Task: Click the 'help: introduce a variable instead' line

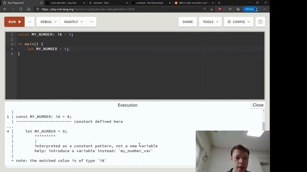Action: pos(94,151)
